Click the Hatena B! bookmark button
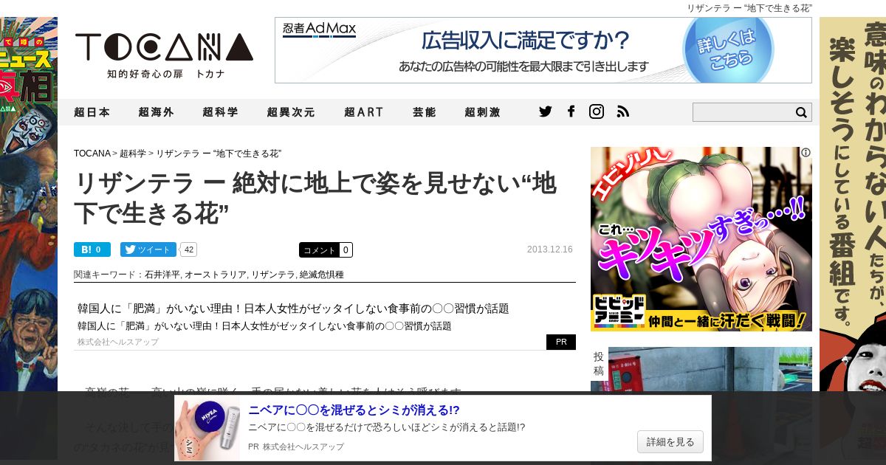 pyautogui.click(x=92, y=249)
